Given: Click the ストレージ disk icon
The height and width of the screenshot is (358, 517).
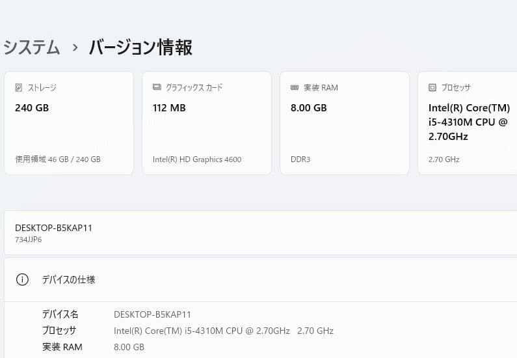Looking at the screenshot, I should (19, 87).
